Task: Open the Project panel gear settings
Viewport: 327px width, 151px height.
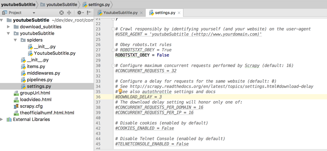Action: coord(79,13)
